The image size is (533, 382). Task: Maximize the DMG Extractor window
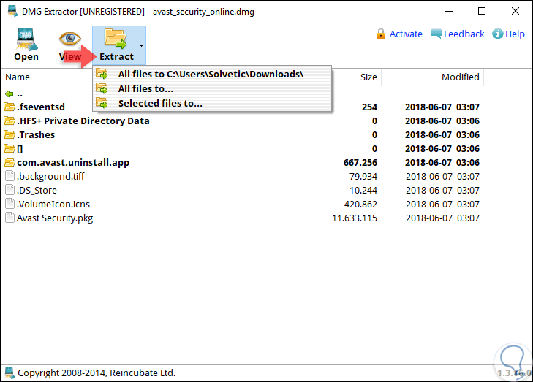pyautogui.click(x=482, y=11)
